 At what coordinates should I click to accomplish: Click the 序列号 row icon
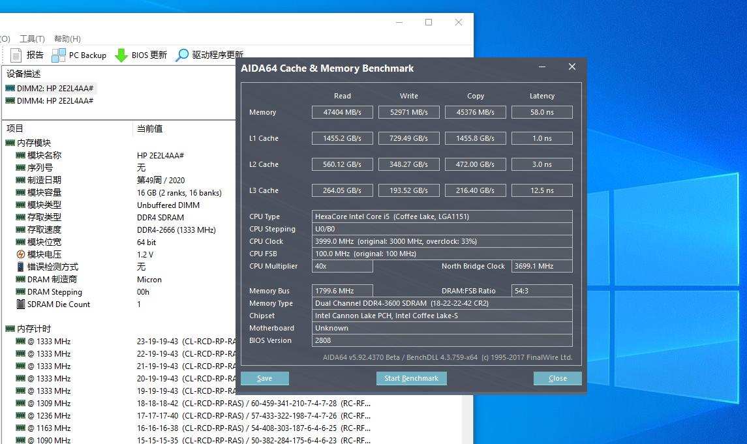click(x=20, y=168)
